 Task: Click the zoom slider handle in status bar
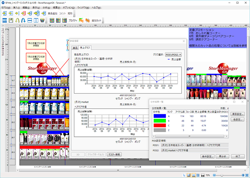(x=221, y=175)
